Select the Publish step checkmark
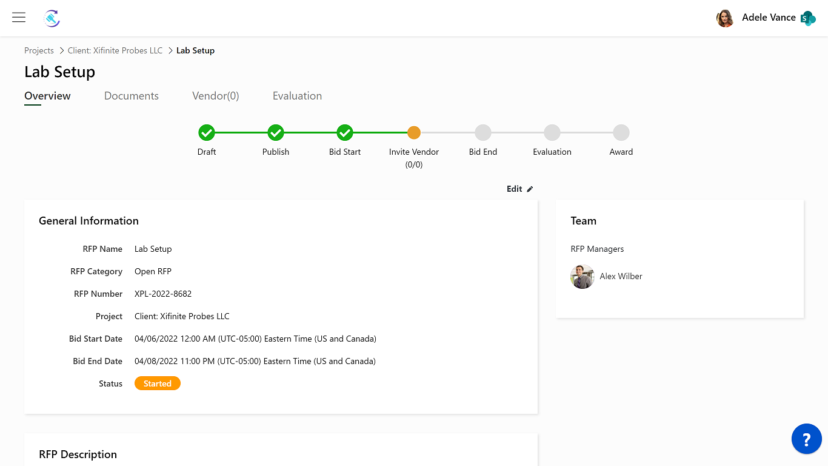828x466 pixels. point(276,132)
